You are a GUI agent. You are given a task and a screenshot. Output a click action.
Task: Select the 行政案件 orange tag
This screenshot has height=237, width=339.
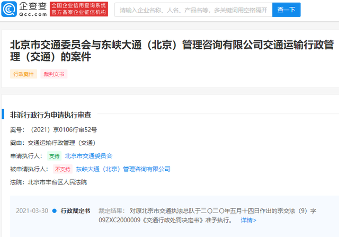tap(23, 74)
